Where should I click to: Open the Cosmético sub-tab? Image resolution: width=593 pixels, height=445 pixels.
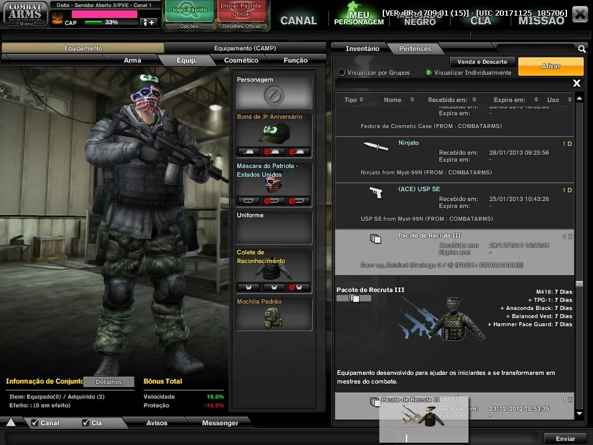tap(241, 60)
